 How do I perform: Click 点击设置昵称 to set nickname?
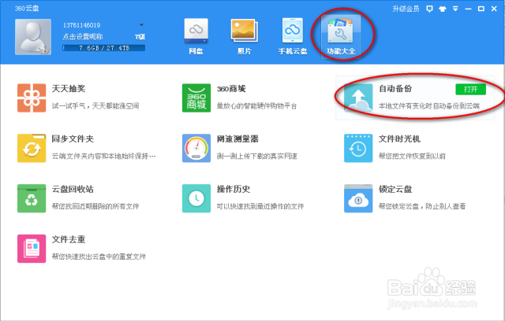[x=83, y=37]
